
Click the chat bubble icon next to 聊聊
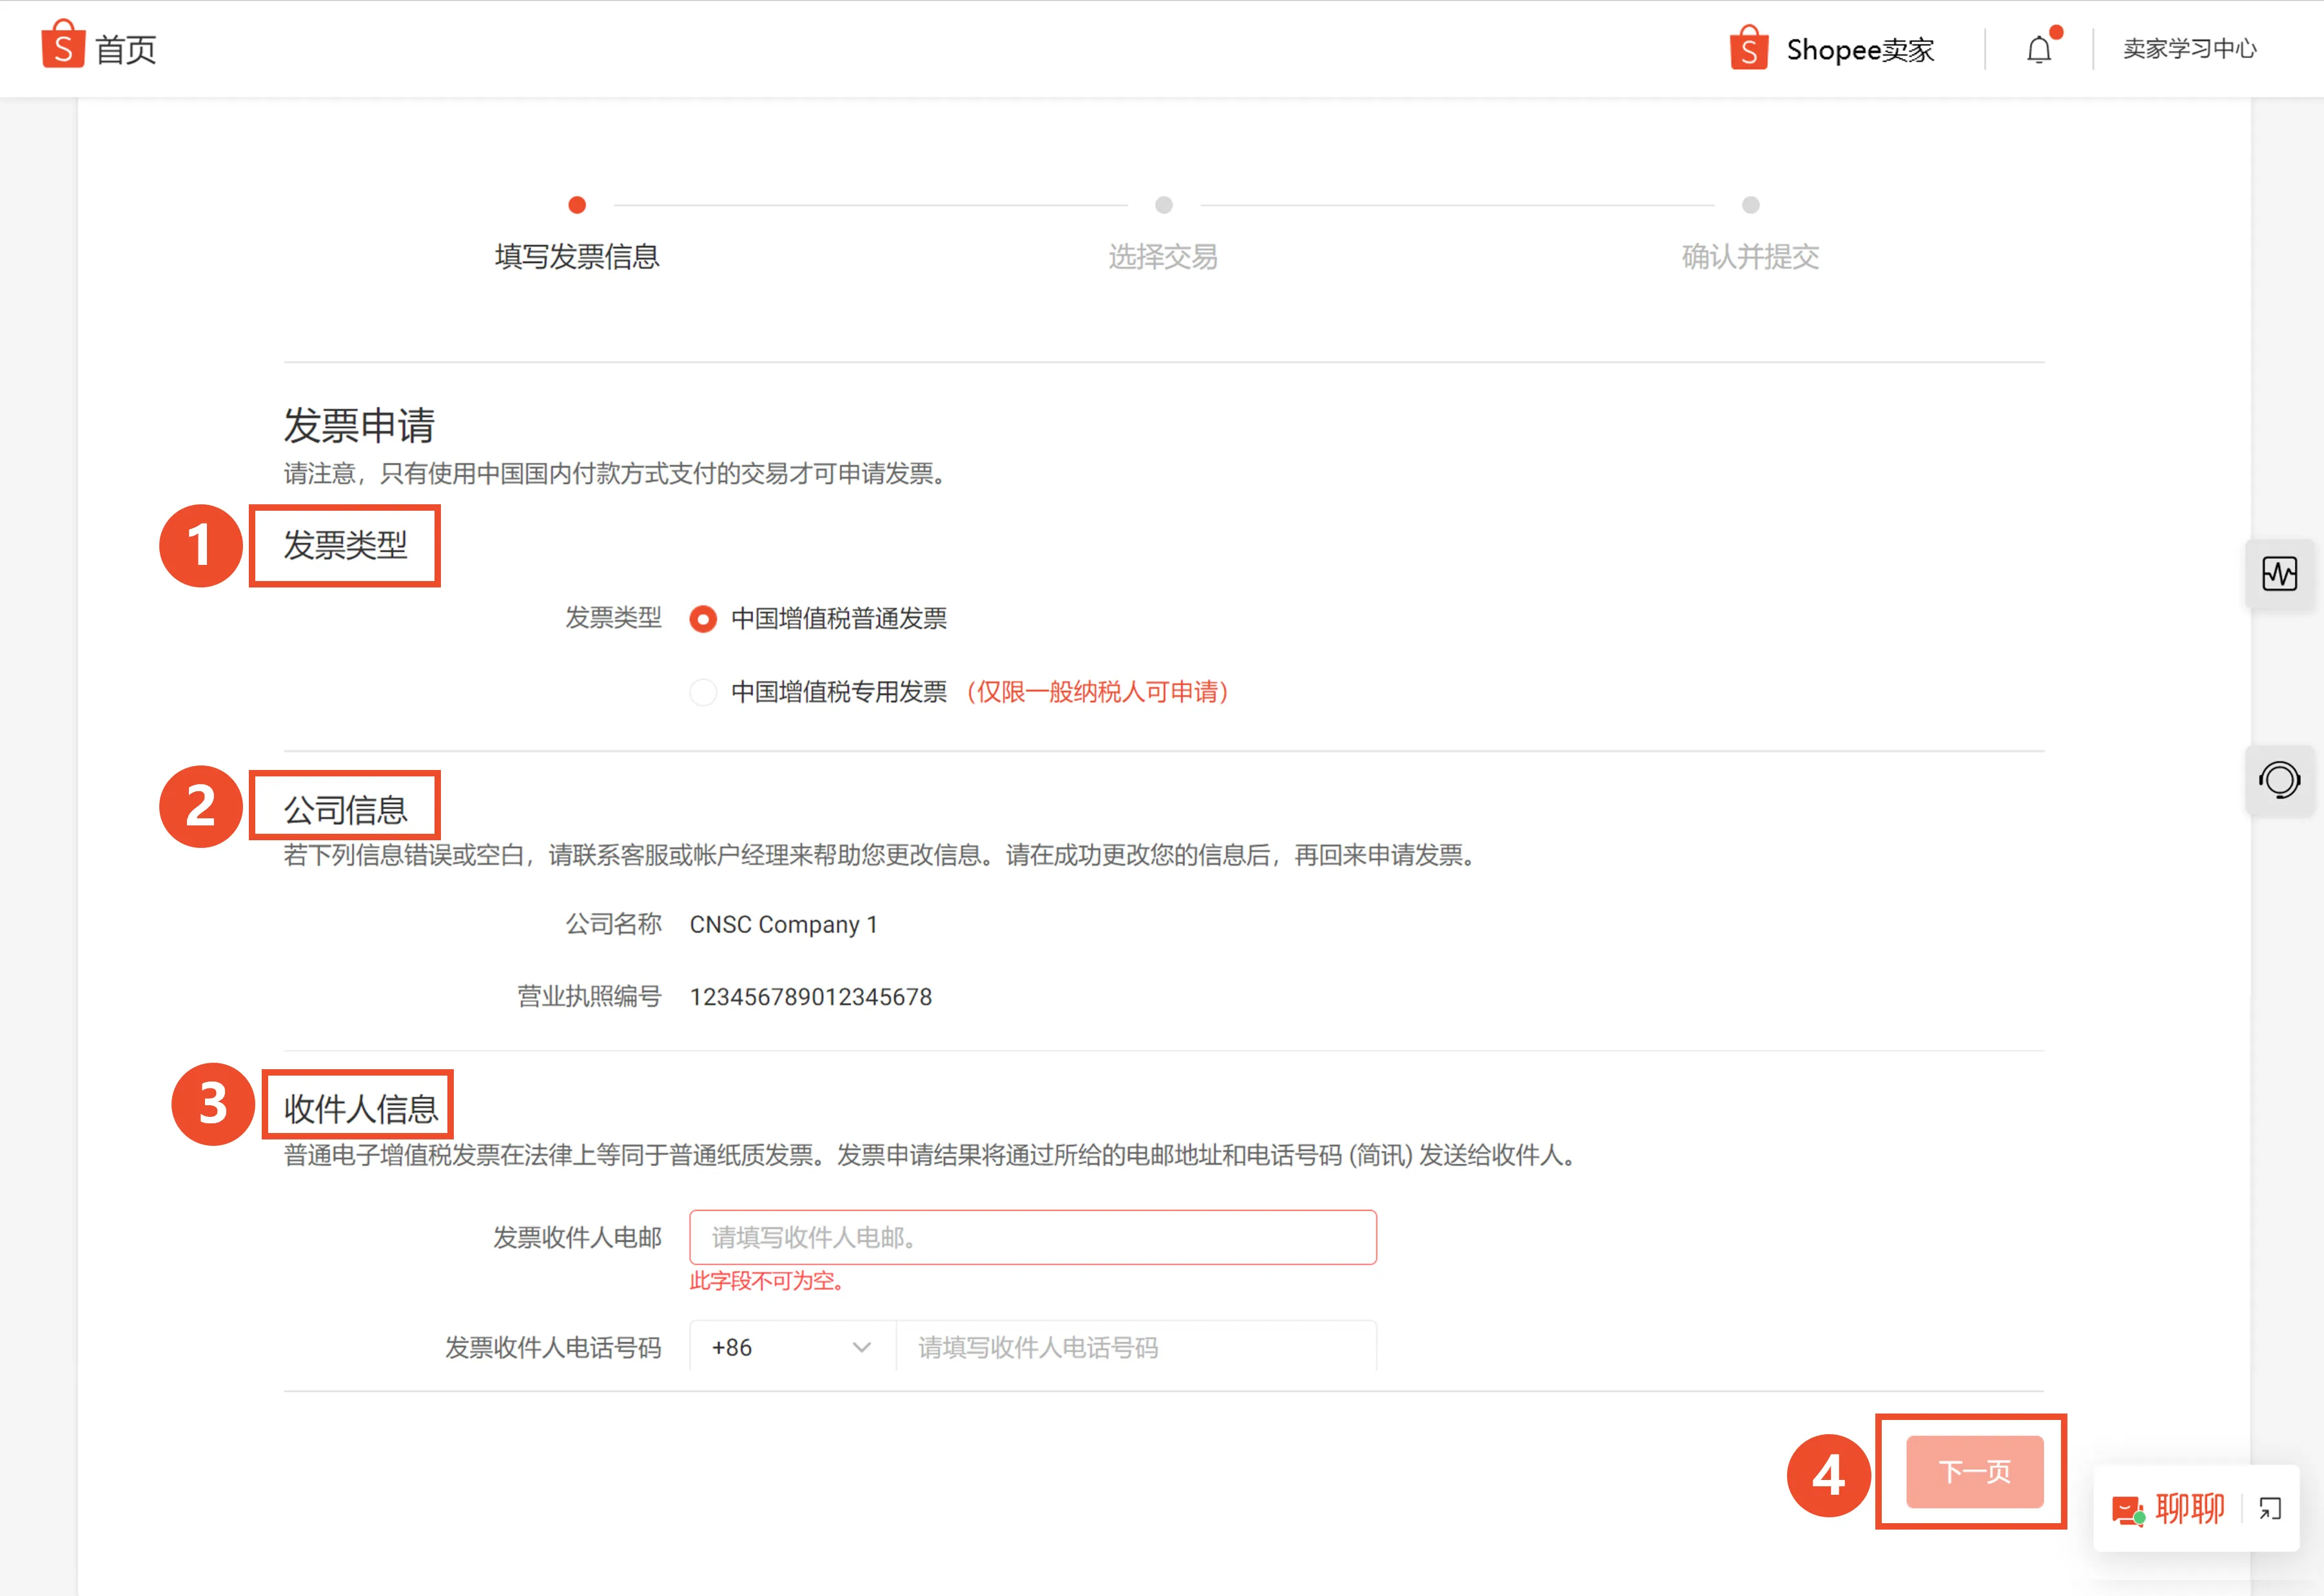(x=2128, y=1510)
